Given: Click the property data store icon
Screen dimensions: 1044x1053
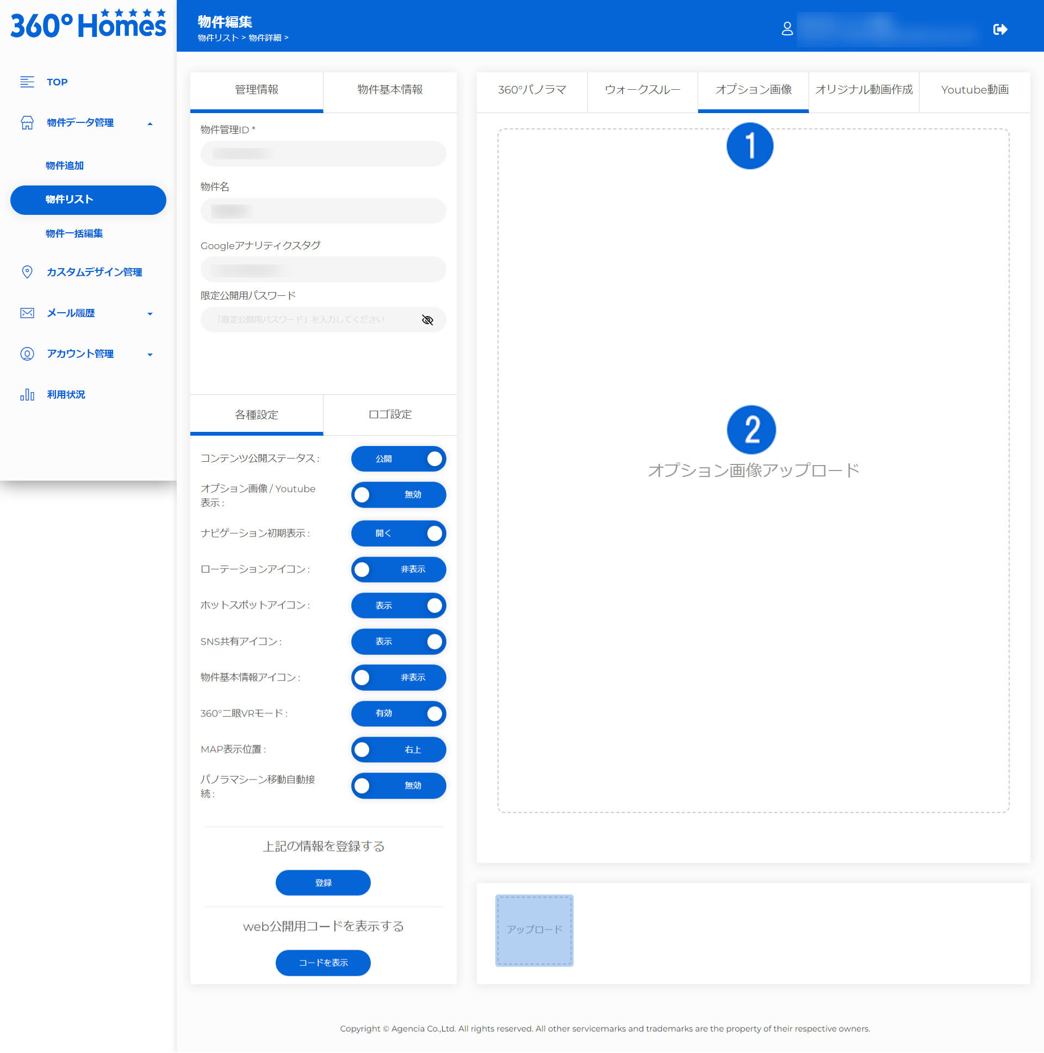Looking at the screenshot, I should pos(27,122).
